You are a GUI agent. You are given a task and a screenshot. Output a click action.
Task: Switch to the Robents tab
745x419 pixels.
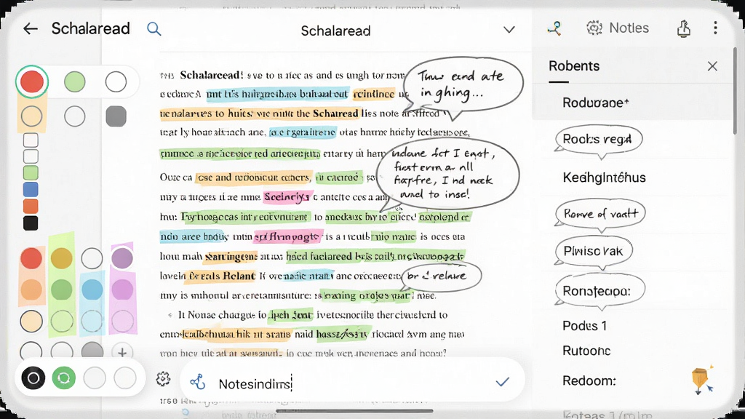574,66
